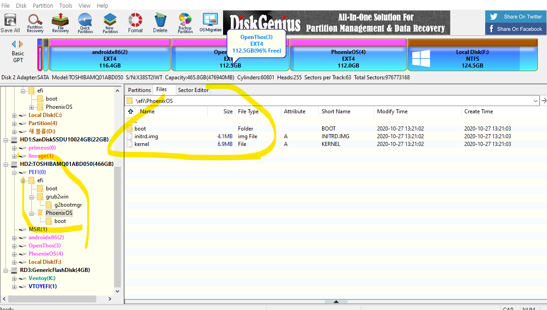This screenshot has height=310, width=547.
Task: Click the tree panel's vertical scrollbar
Action: [118, 227]
